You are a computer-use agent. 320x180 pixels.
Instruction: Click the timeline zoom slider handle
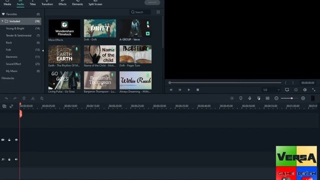tap(292, 98)
